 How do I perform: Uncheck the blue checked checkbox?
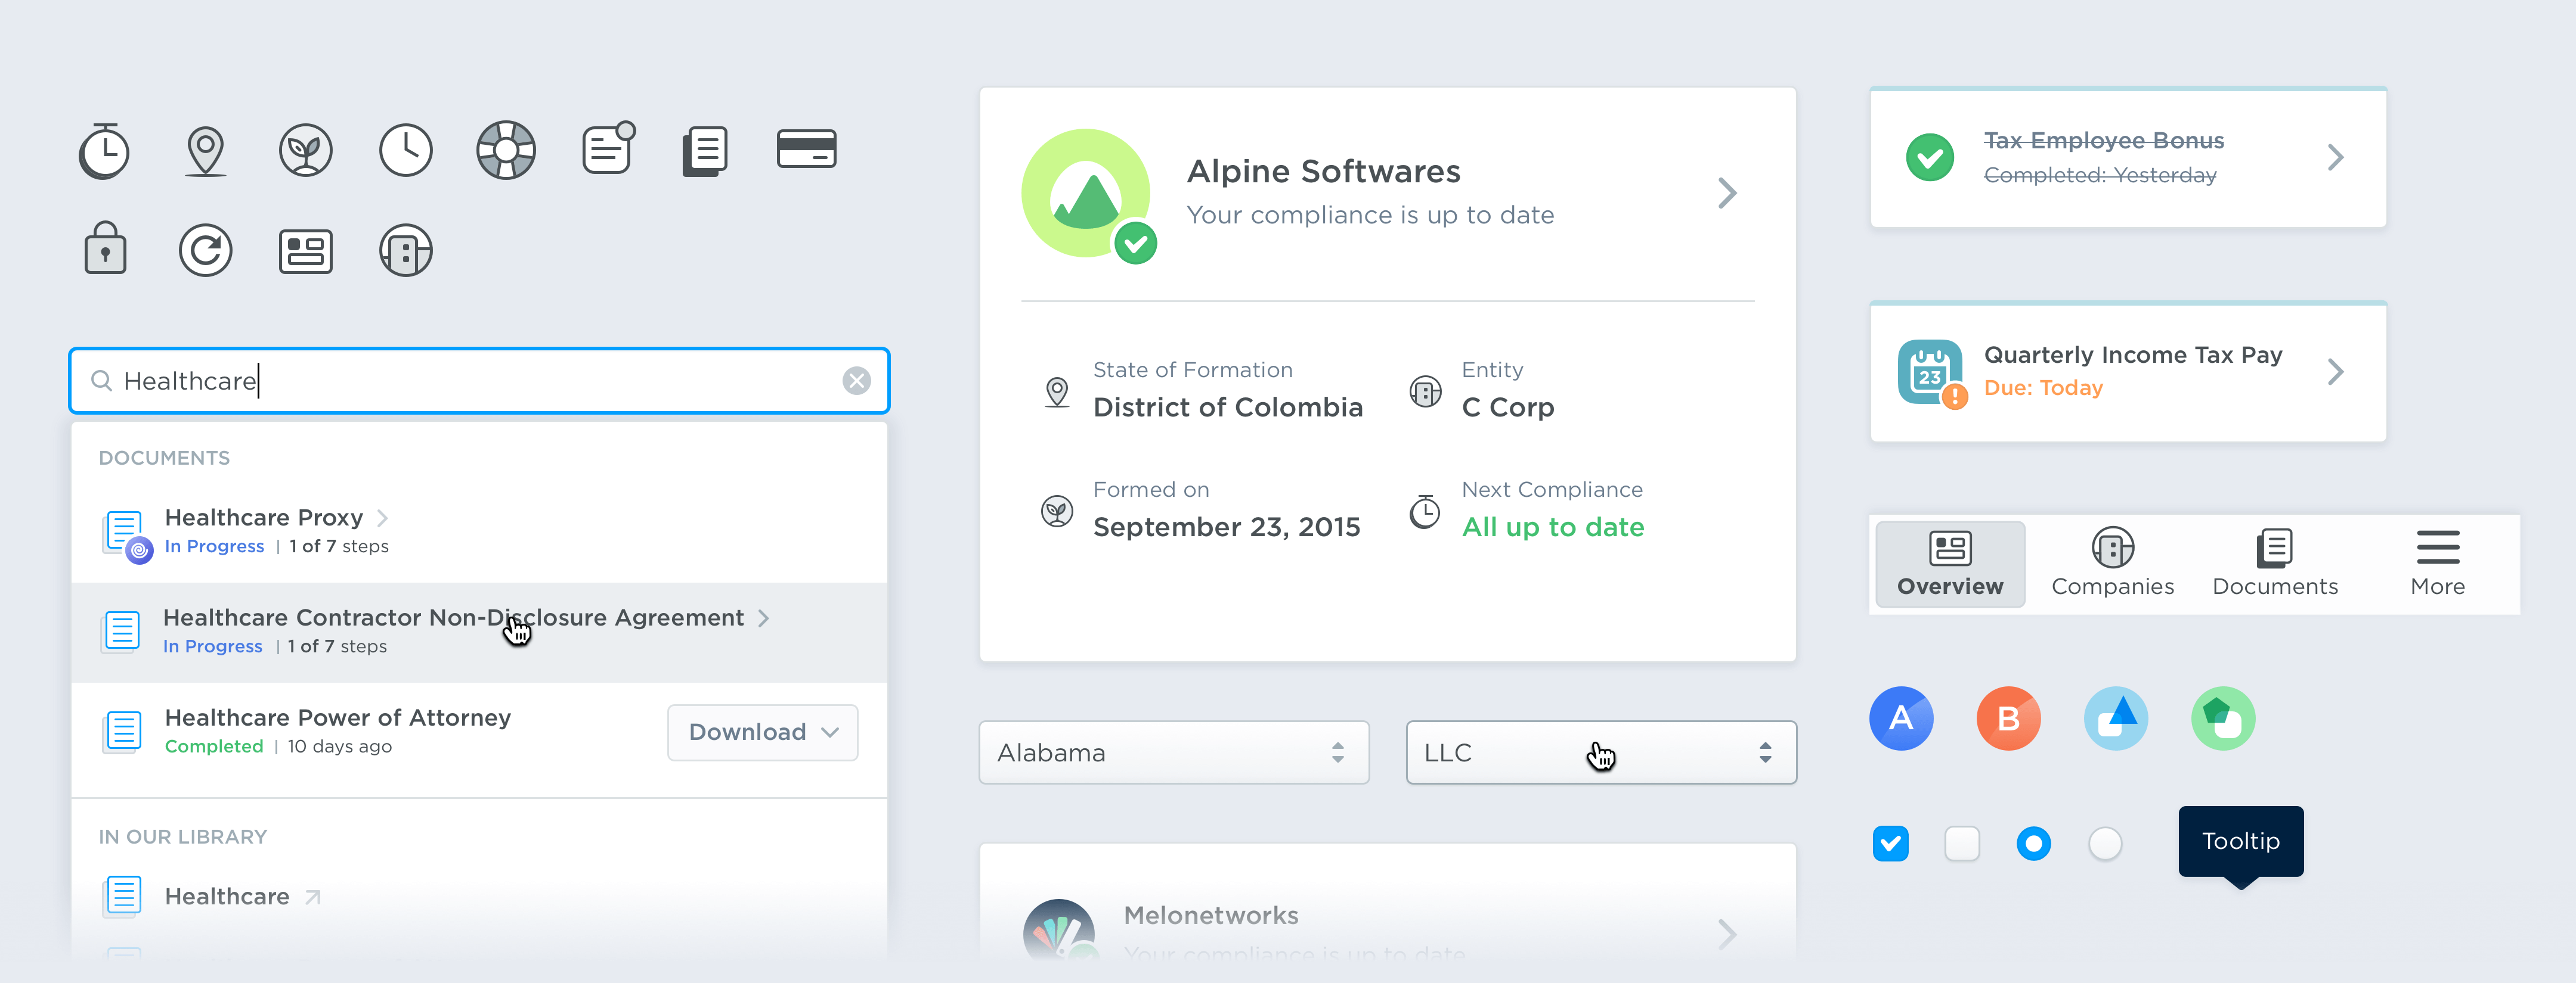[x=1890, y=843]
